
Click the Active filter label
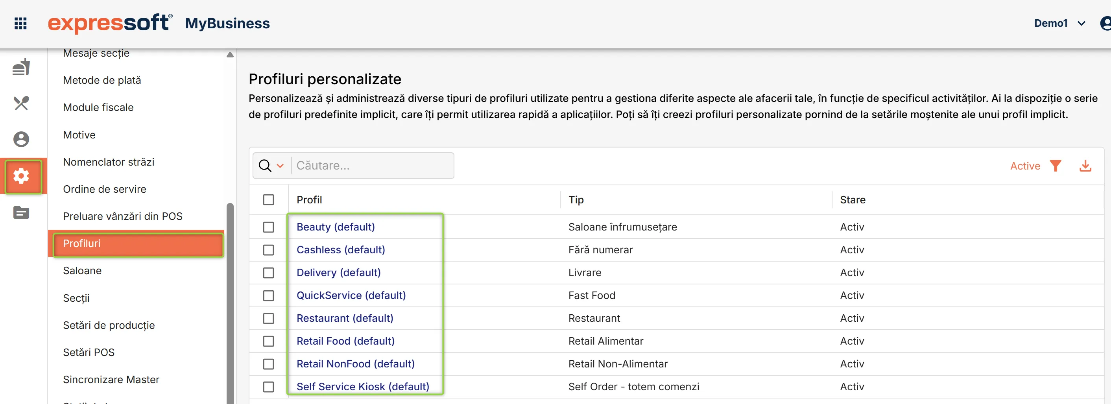pyautogui.click(x=1025, y=166)
